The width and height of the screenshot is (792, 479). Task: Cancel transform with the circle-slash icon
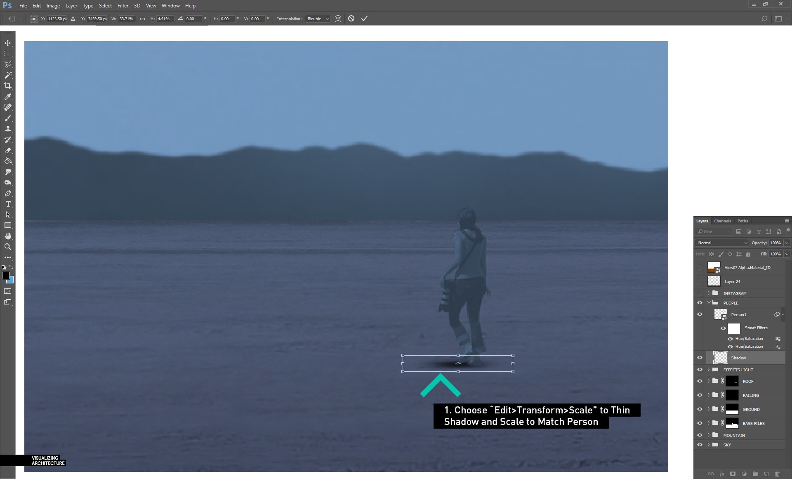pyautogui.click(x=351, y=19)
